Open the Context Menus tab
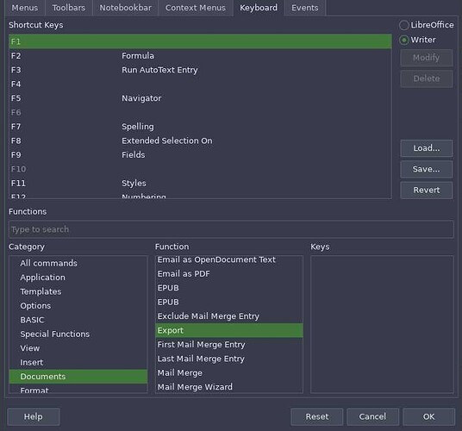Viewport: 462px width, 431px height. pyautogui.click(x=196, y=8)
